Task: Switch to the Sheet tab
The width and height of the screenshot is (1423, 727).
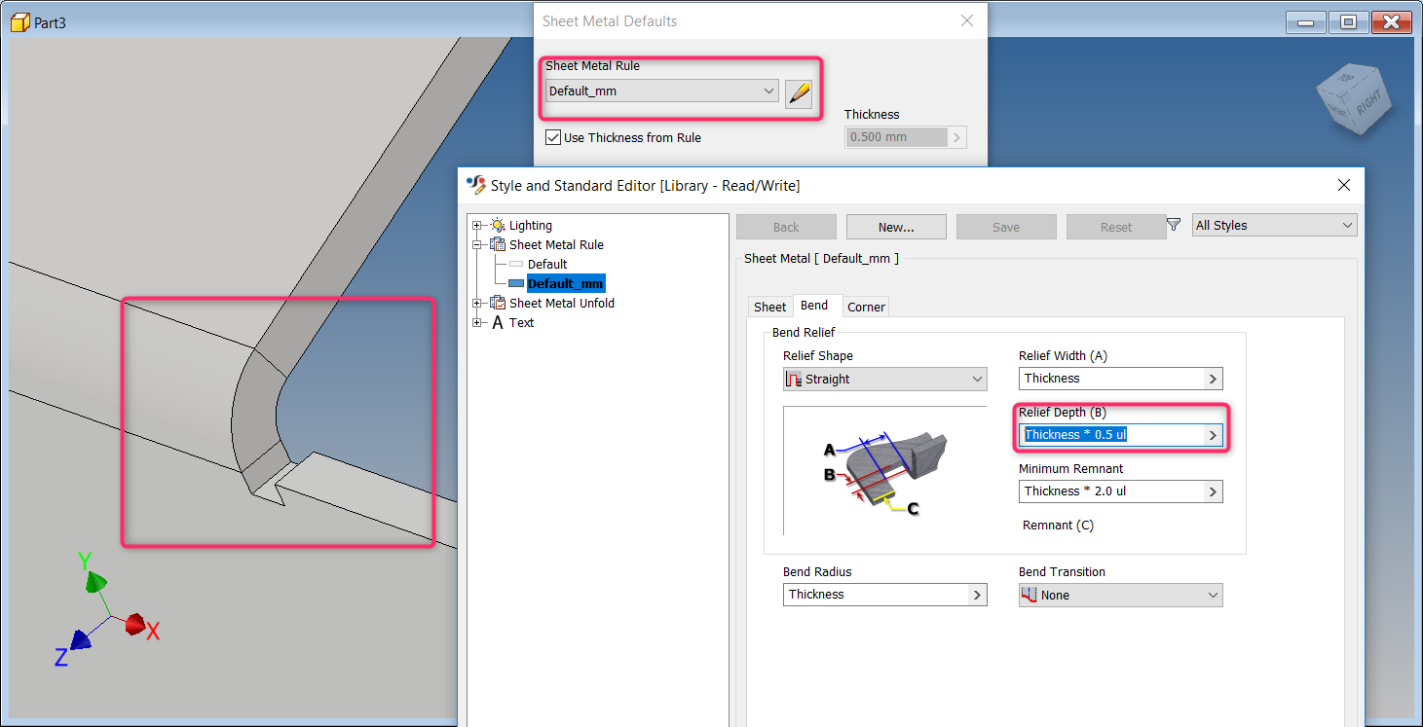Action: coord(770,307)
